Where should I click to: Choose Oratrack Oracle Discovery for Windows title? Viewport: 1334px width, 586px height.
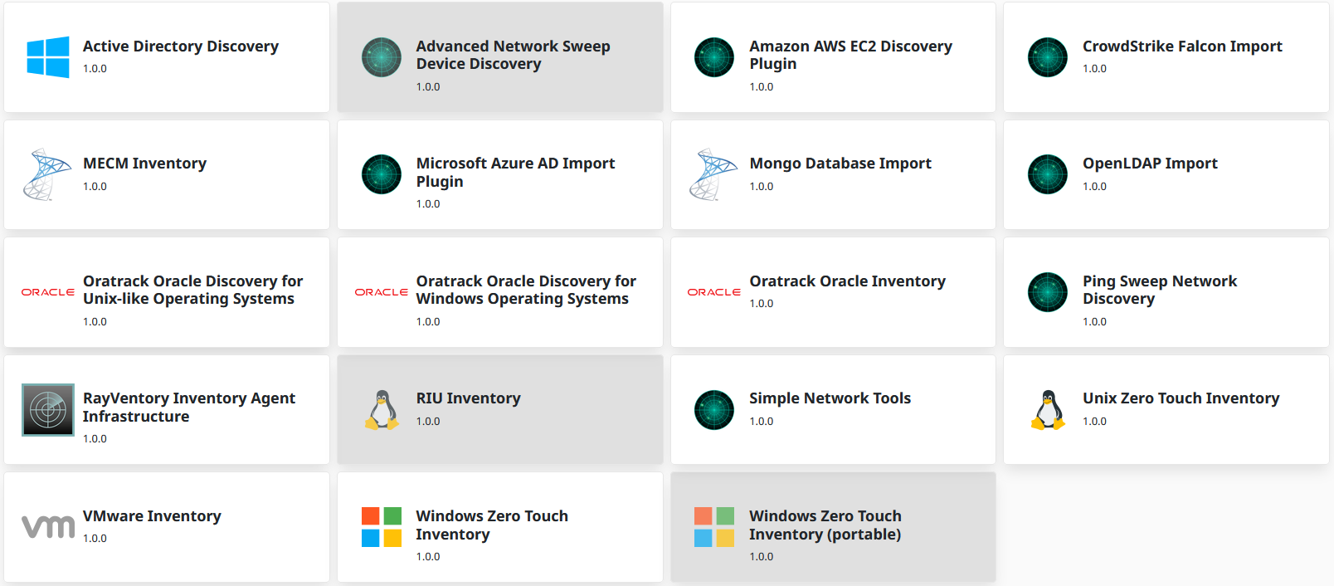526,290
